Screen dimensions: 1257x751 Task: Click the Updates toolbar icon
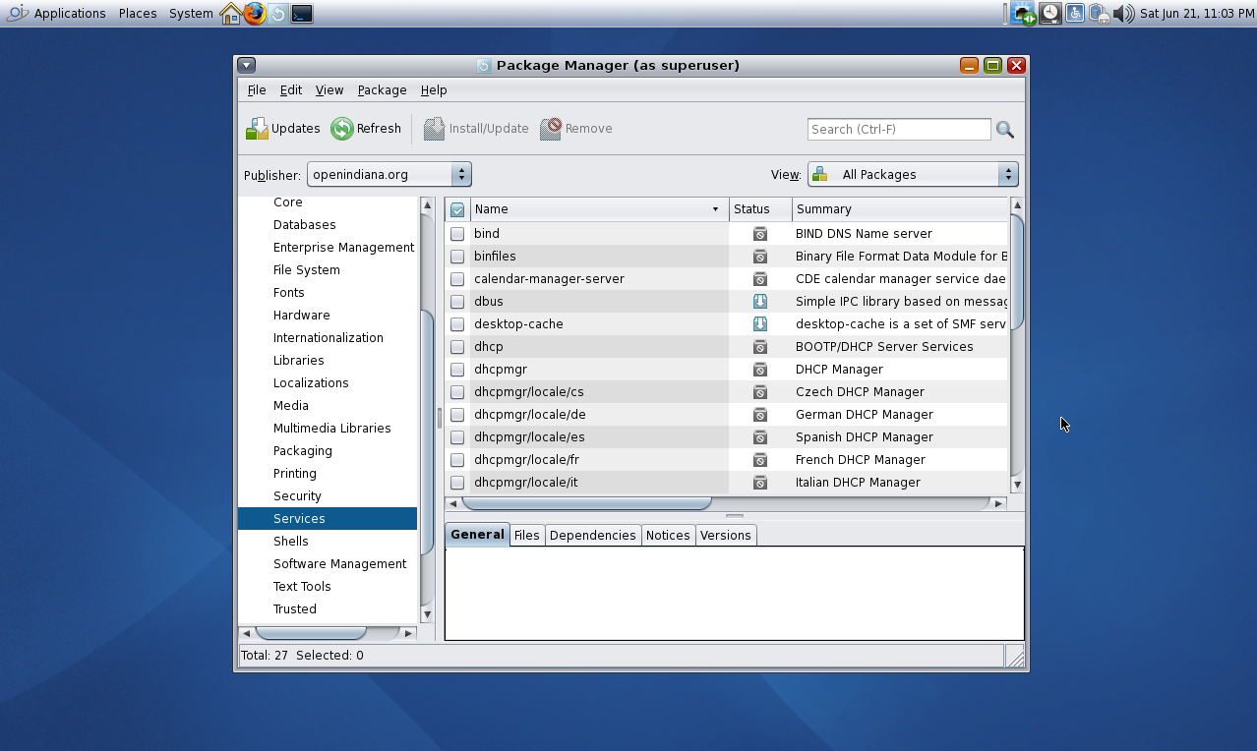click(x=257, y=129)
